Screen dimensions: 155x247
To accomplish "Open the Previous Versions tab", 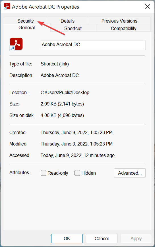I will point(119,21).
